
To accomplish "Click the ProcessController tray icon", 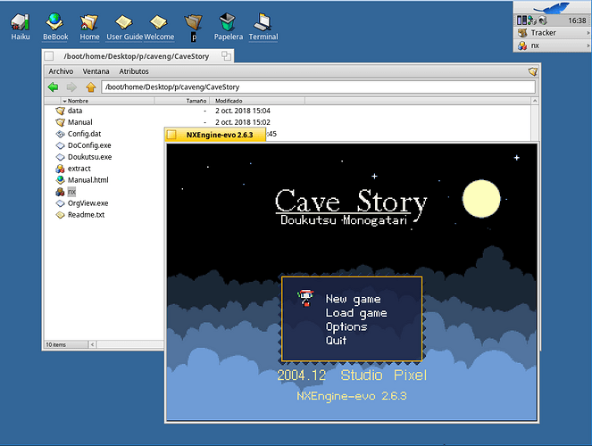I will [521, 21].
